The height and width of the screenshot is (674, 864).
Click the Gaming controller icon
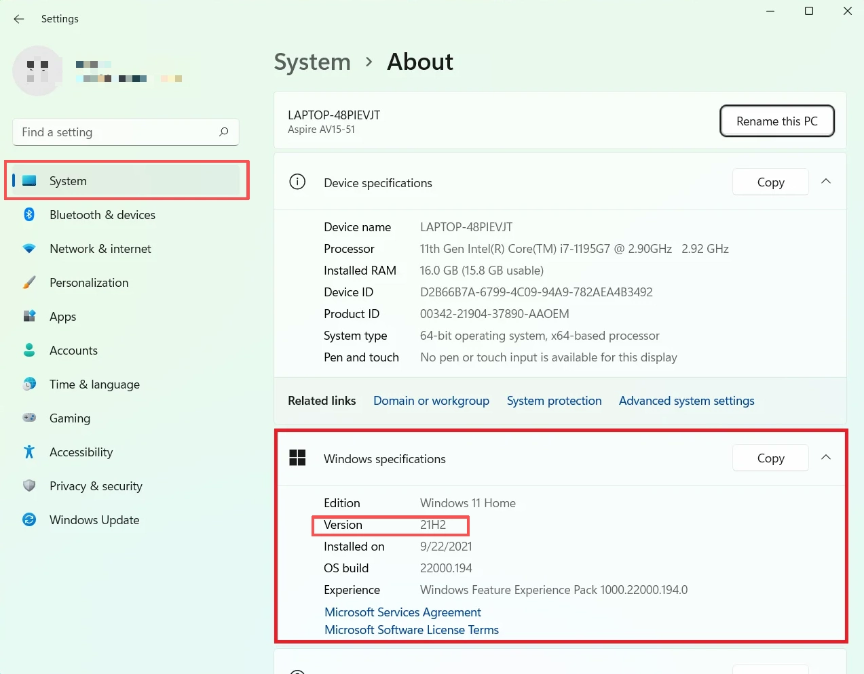pos(29,418)
